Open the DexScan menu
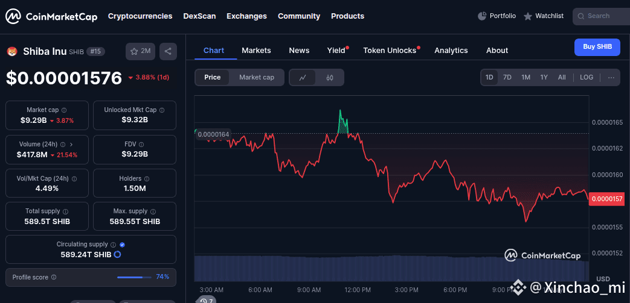 pyautogui.click(x=199, y=16)
